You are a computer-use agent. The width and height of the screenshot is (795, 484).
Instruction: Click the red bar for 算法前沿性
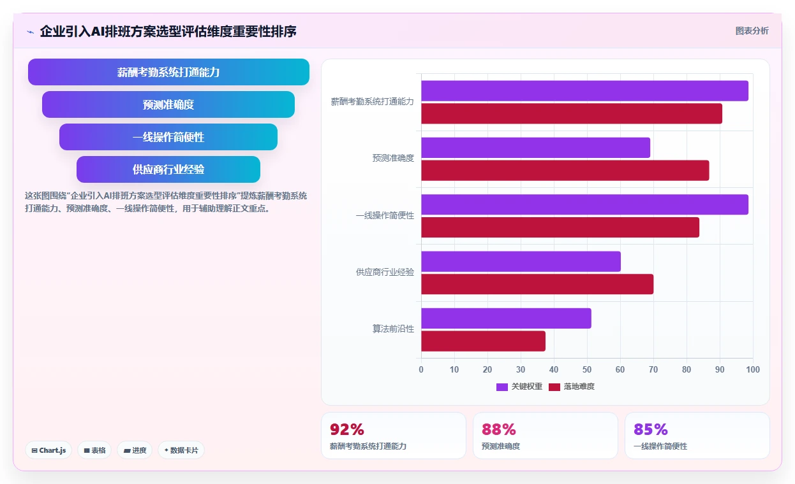483,341
